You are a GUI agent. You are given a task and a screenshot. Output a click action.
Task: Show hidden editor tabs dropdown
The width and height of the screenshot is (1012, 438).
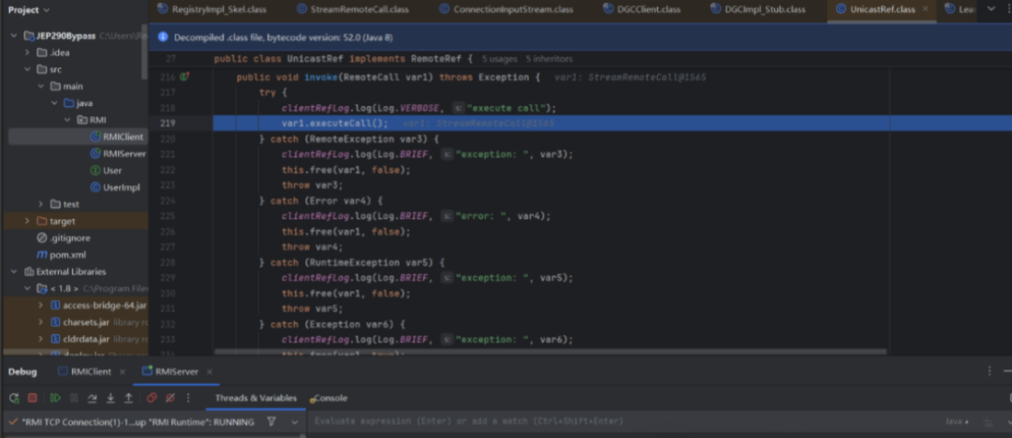pyautogui.click(x=991, y=9)
